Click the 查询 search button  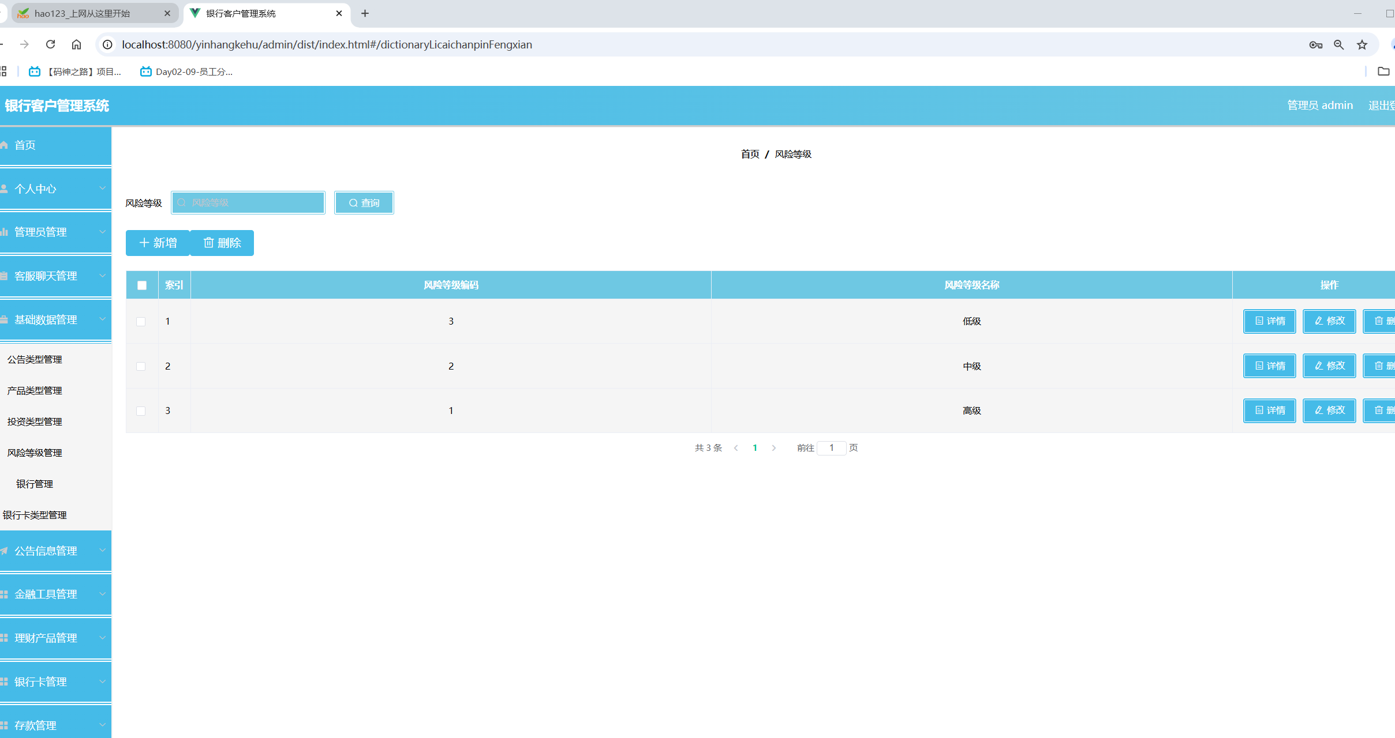[364, 202]
